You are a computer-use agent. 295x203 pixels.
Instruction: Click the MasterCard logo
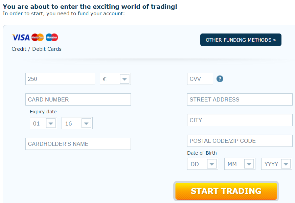pyautogui.click(x=38, y=37)
